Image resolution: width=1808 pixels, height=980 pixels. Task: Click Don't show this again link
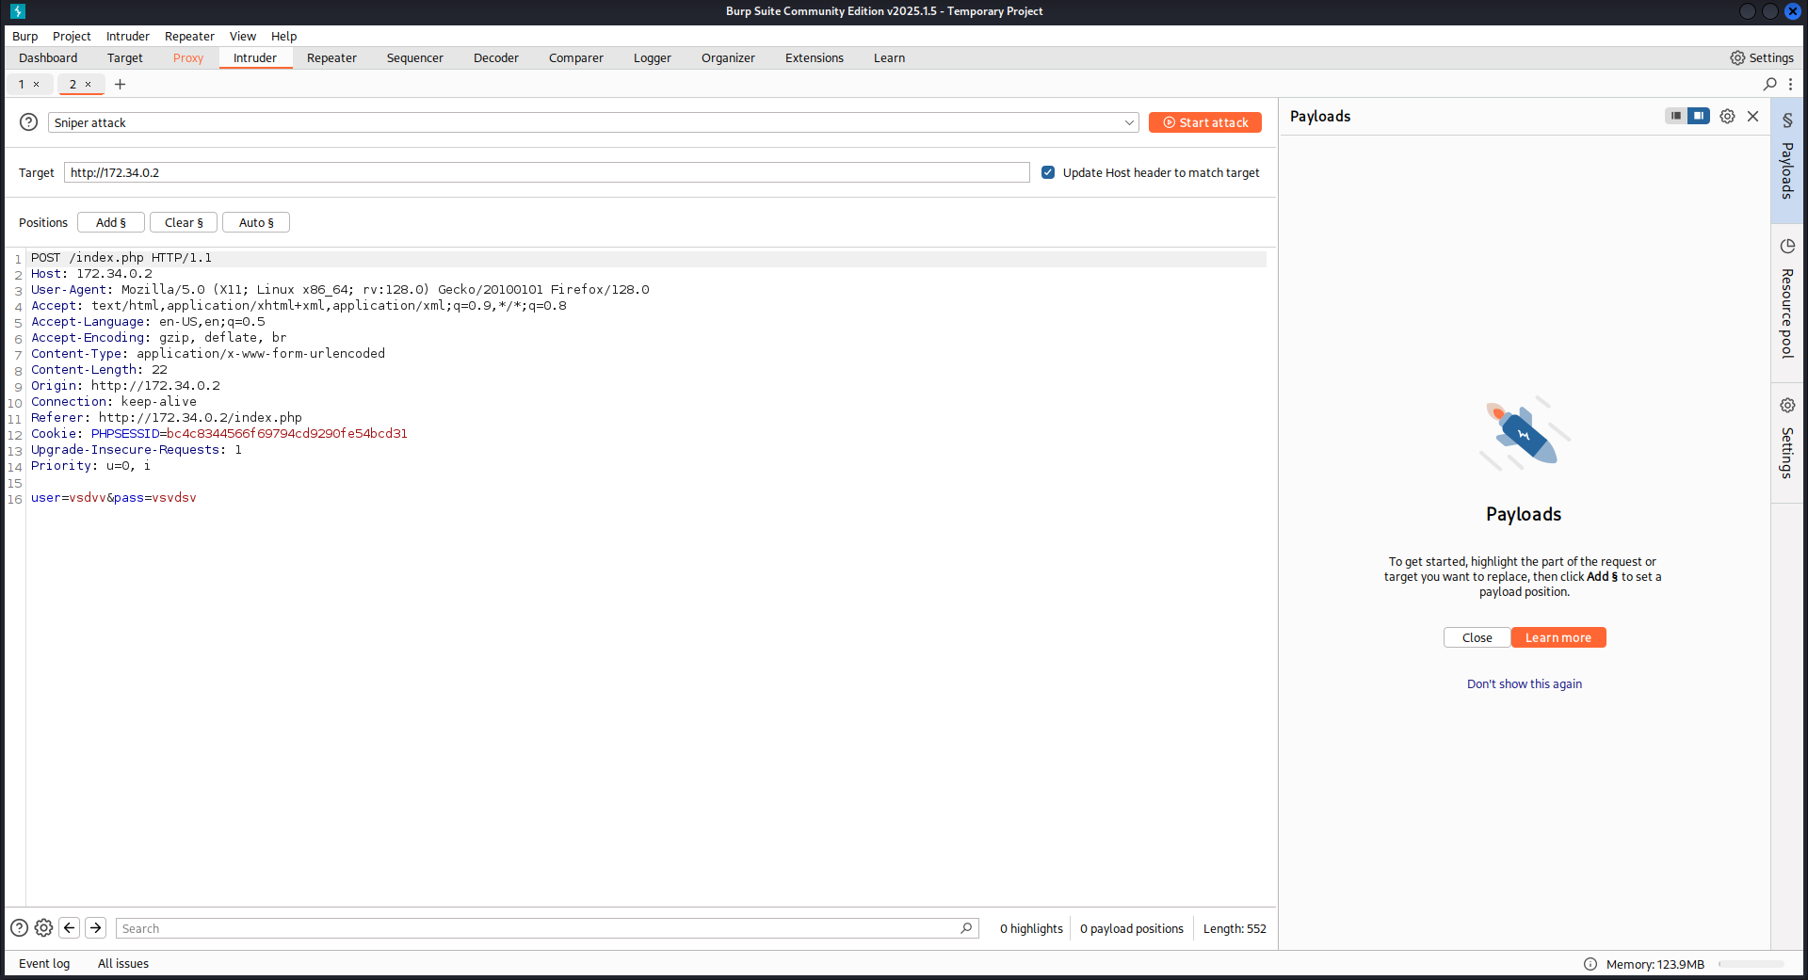pyautogui.click(x=1525, y=684)
